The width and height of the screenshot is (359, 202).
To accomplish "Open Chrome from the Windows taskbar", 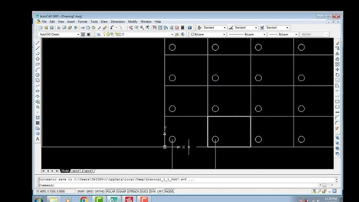I will click(84, 200).
